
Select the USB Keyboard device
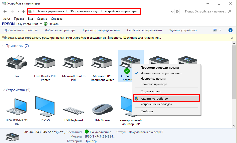74,111
